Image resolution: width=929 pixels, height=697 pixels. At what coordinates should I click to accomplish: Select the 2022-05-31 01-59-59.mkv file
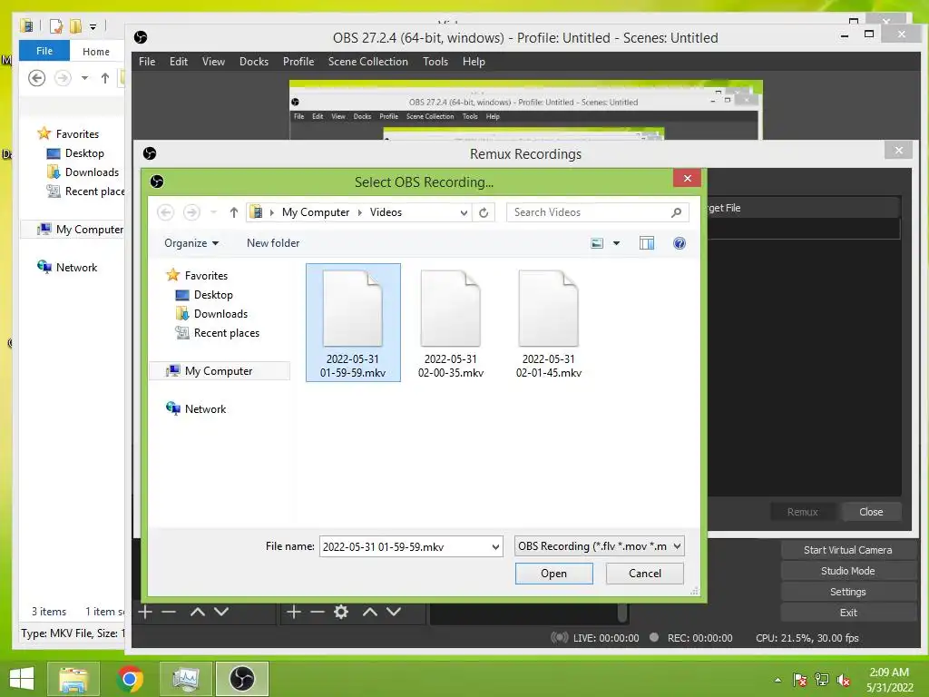[x=353, y=322]
